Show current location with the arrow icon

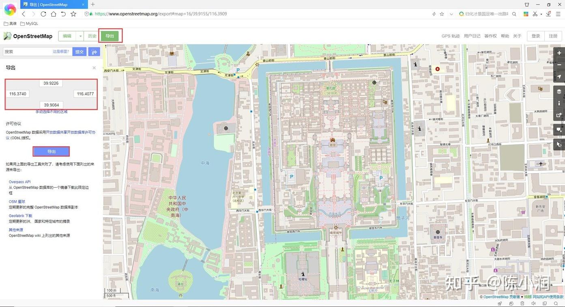559,76
